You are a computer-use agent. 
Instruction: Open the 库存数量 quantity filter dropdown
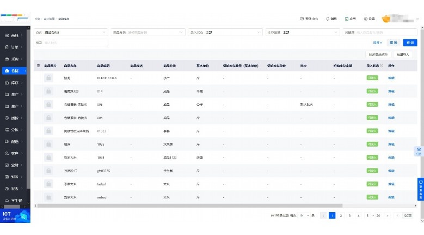coord(303,32)
